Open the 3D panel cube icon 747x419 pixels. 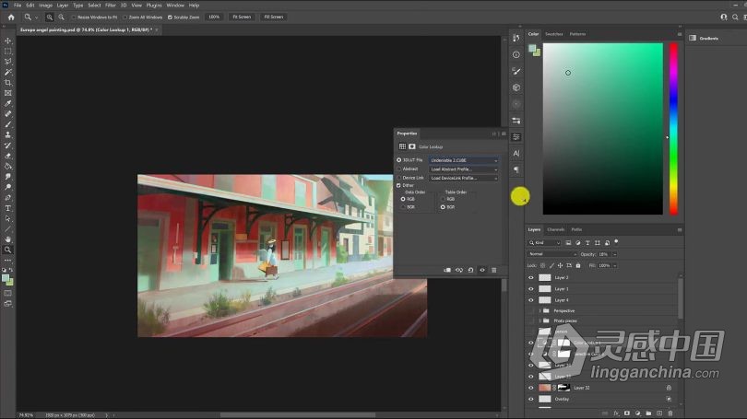(516, 87)
